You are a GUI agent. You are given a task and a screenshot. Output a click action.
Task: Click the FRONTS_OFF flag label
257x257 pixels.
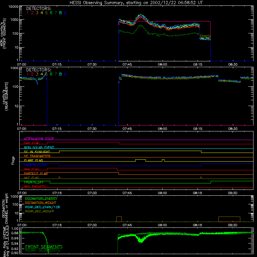click(34, 182)
